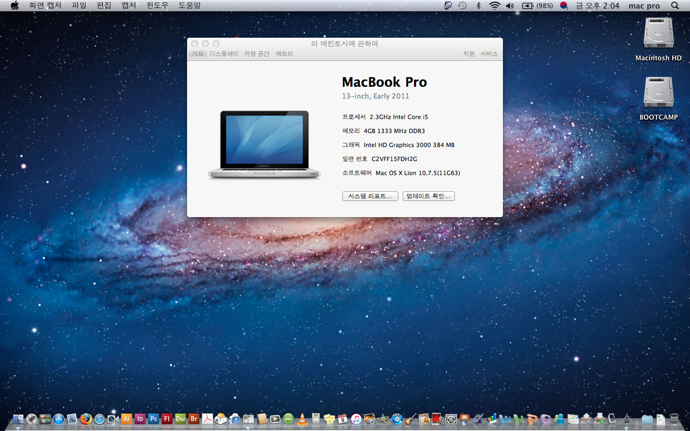Expand the Wi-Fi status menu
690x431 pixels.
(x=494, y=5)
